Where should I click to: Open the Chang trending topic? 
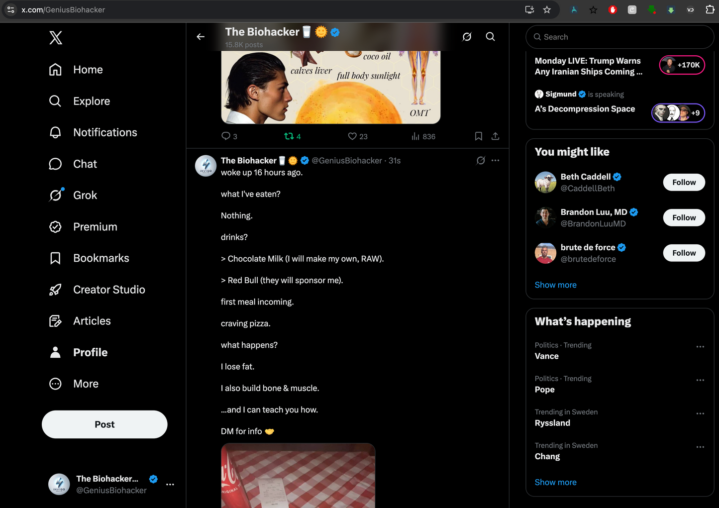tap(547, 456)
